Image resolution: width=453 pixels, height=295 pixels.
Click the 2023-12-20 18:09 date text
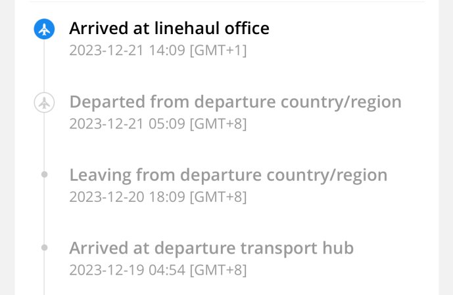pyautogui.click(x=127, y=197)
